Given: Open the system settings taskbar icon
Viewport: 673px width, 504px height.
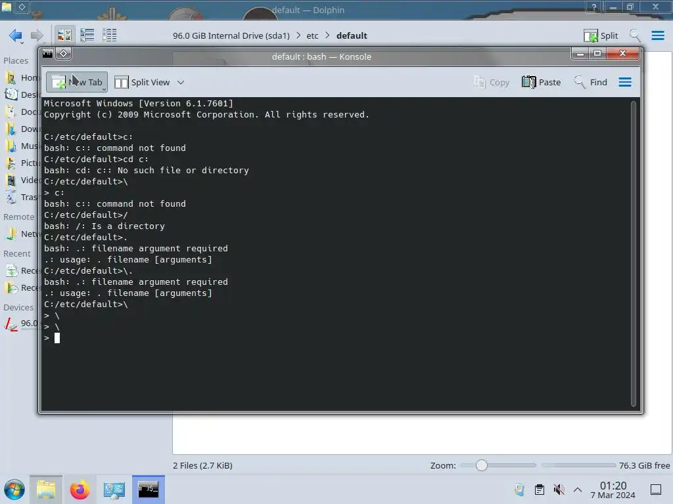Looking at the screenshot, I should coord(114,490).
